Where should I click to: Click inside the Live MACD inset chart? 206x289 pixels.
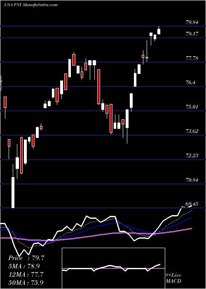[x=113, y=268]
